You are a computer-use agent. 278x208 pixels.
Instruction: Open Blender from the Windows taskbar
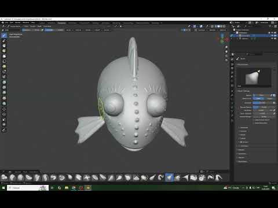pyautogui.click(x=88, y=188)
